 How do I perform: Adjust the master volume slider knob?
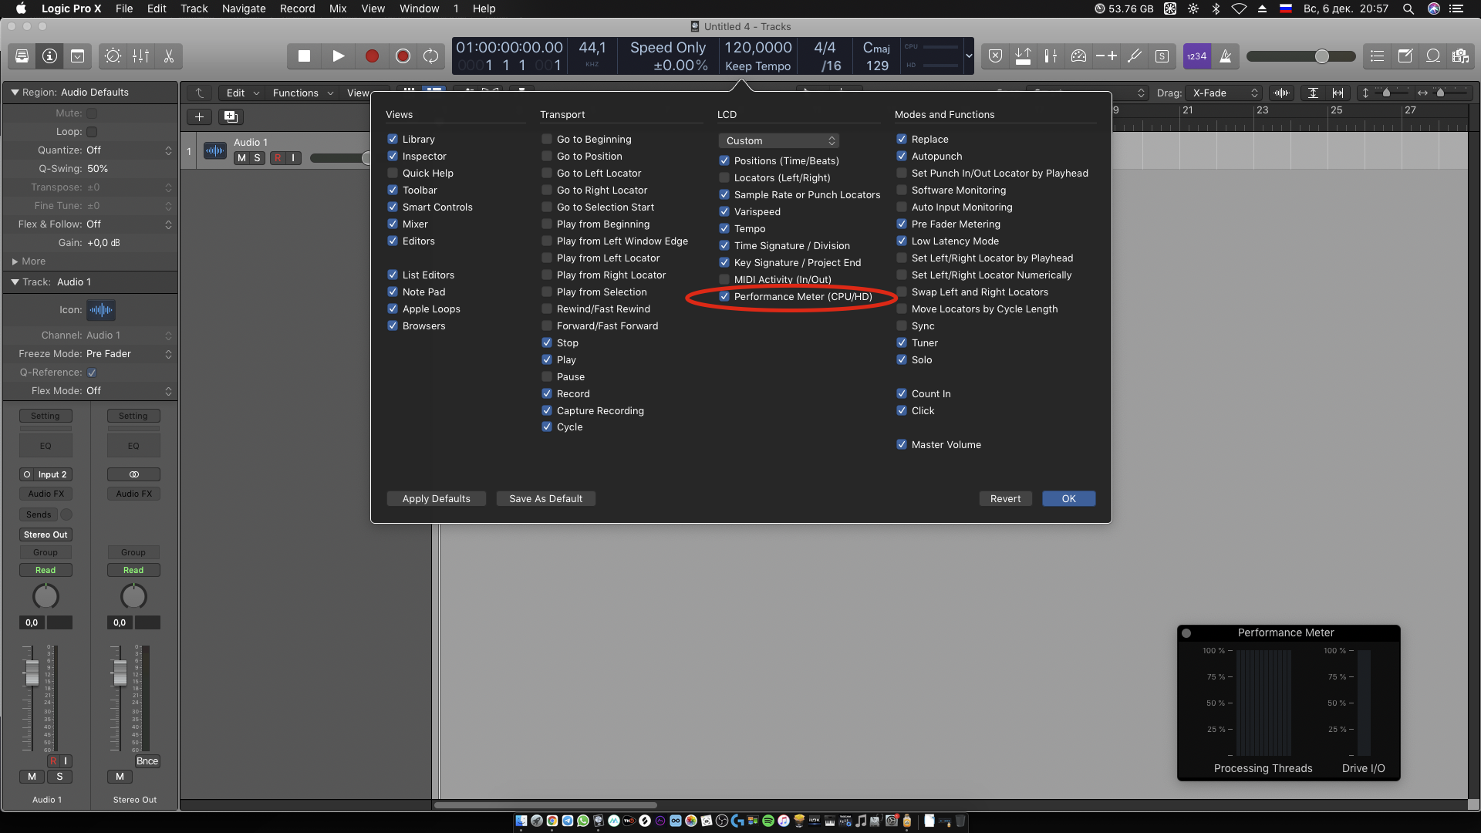point(1321,56)
